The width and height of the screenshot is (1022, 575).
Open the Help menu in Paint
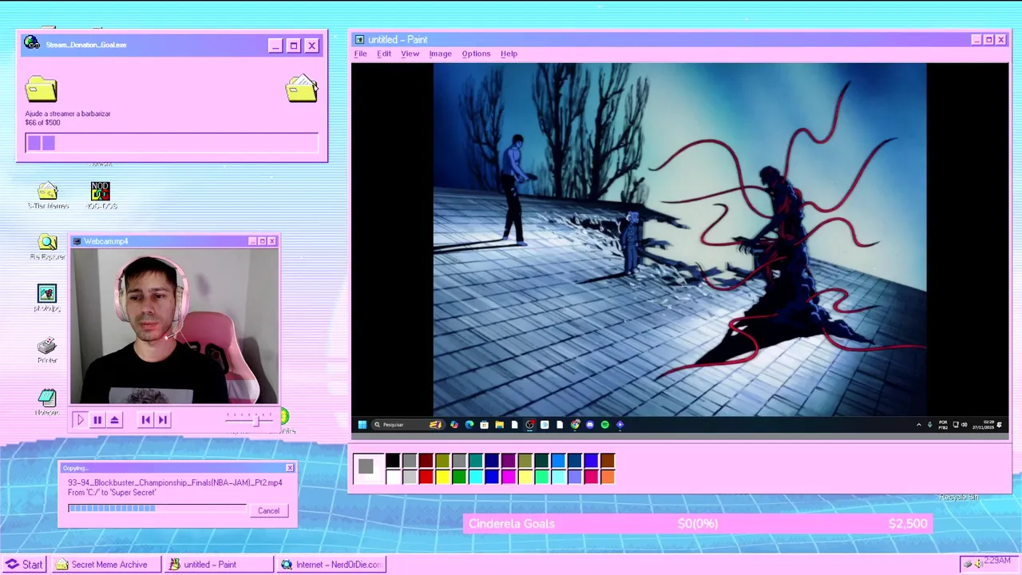[509, 54]
